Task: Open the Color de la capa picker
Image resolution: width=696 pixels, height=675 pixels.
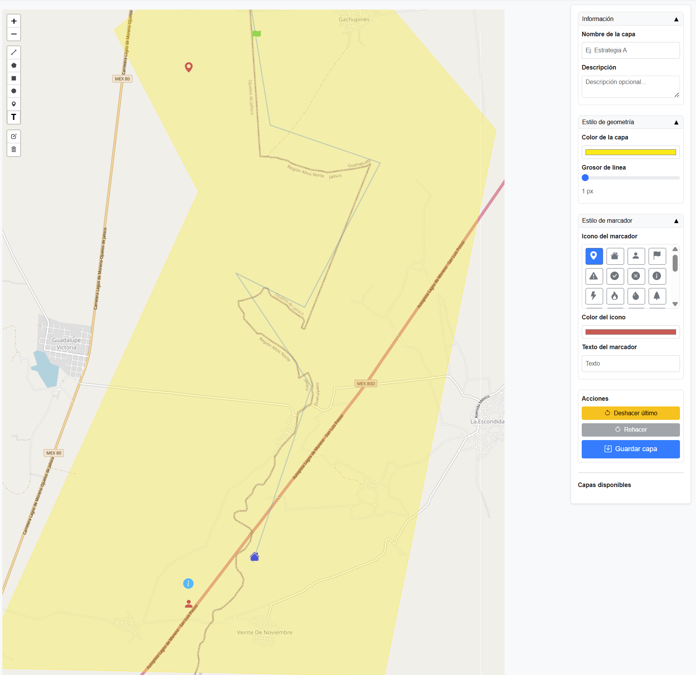Action: tap(630, 152)
